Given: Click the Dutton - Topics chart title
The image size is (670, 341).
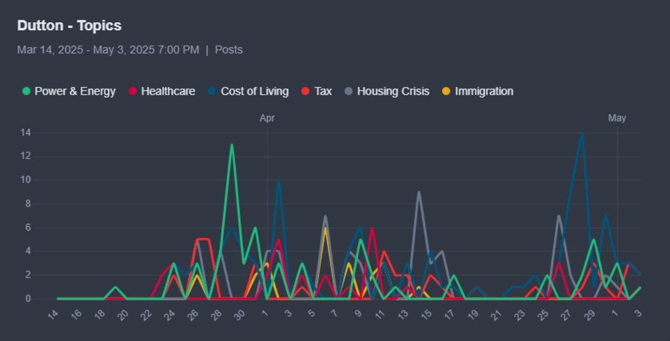Looking at the screenshot, I should (x=69, y=26).
